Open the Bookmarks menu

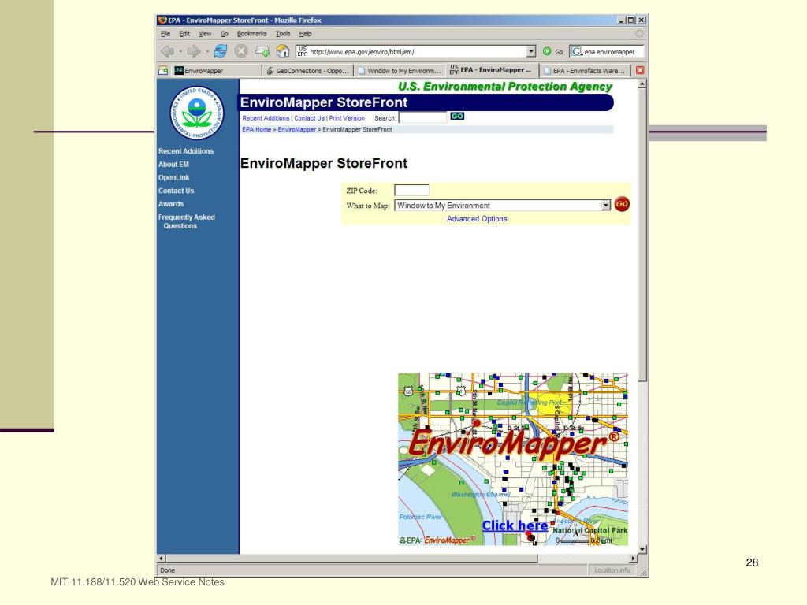coord(251,34)
